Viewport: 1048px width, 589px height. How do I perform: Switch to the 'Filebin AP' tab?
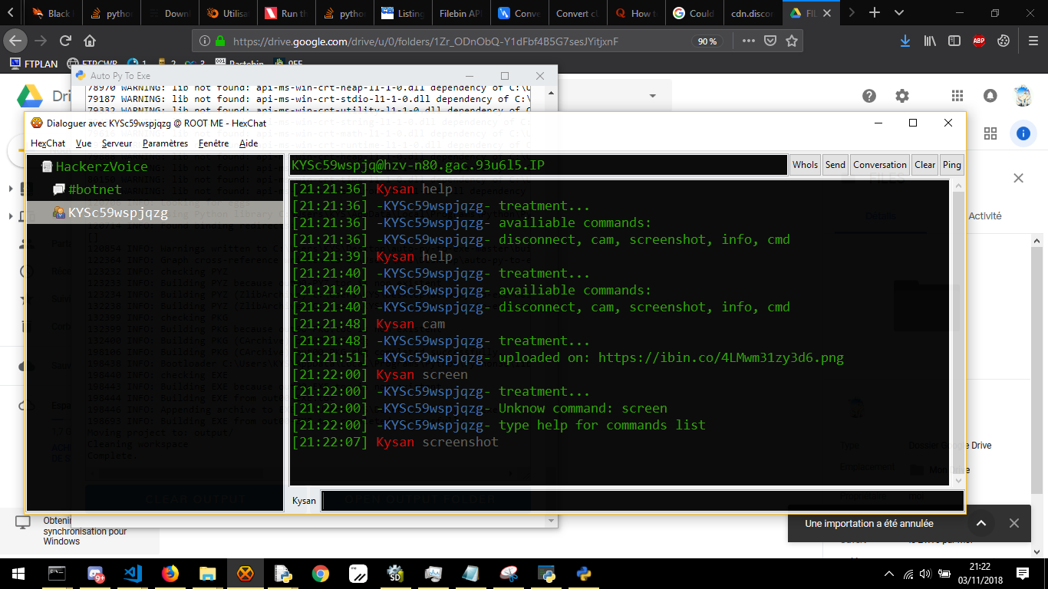pos(462,13)
